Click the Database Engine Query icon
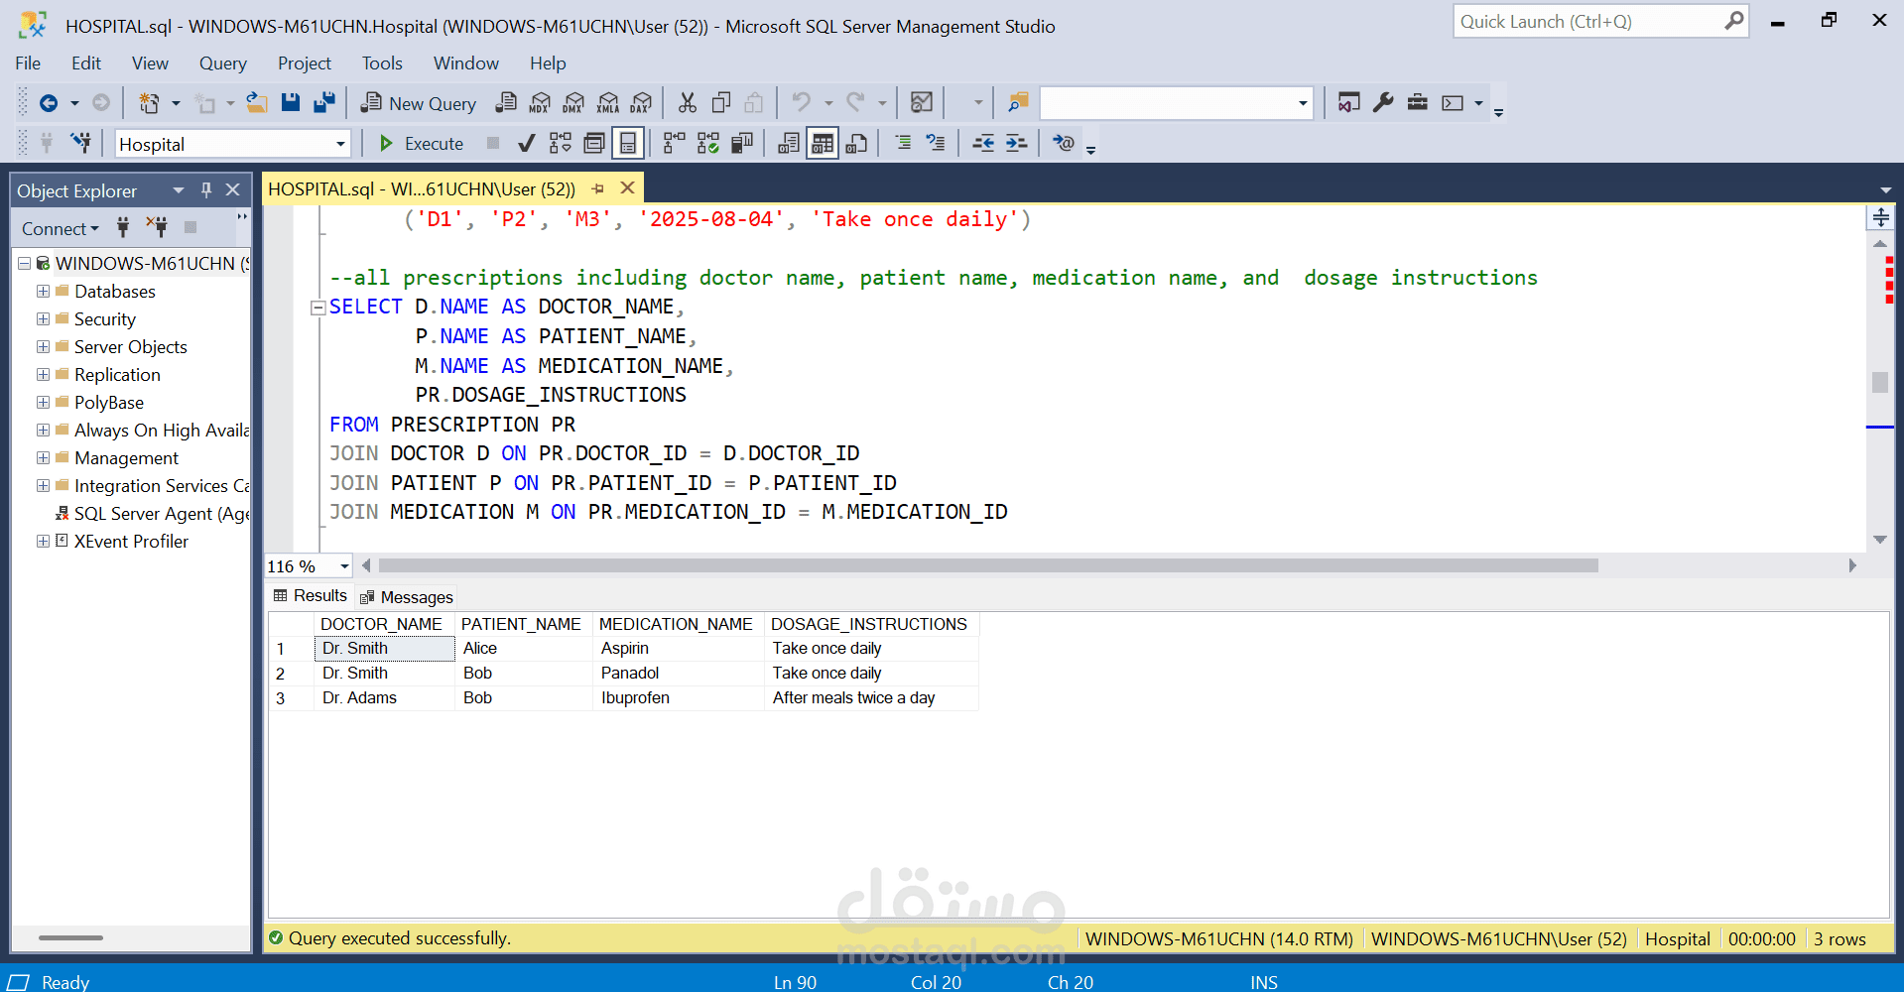The width and height of the screenshot is (1904, 992). [x=506, y=102]
